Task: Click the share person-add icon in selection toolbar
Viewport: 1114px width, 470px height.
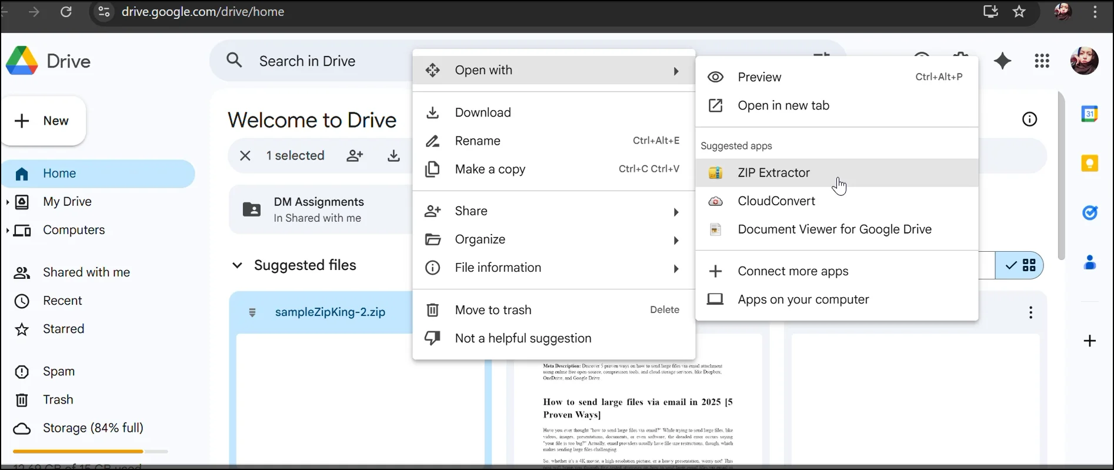Action: point(355,156)
